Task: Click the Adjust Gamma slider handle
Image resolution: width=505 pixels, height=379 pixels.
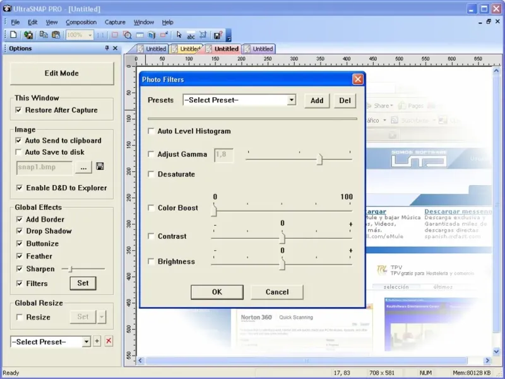Action: point(319,159)
